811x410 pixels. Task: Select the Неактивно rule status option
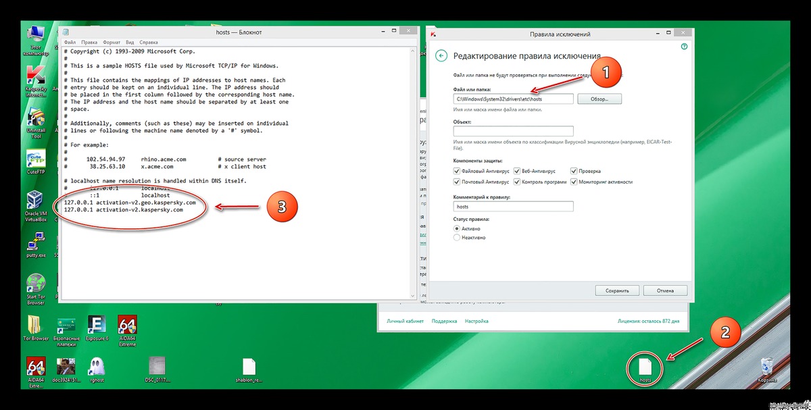point(458,238)
